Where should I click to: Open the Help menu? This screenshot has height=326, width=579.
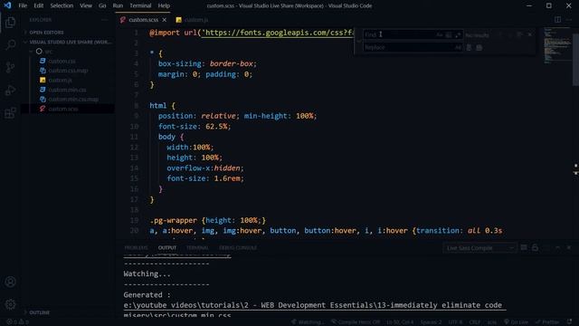pos(164,5)
